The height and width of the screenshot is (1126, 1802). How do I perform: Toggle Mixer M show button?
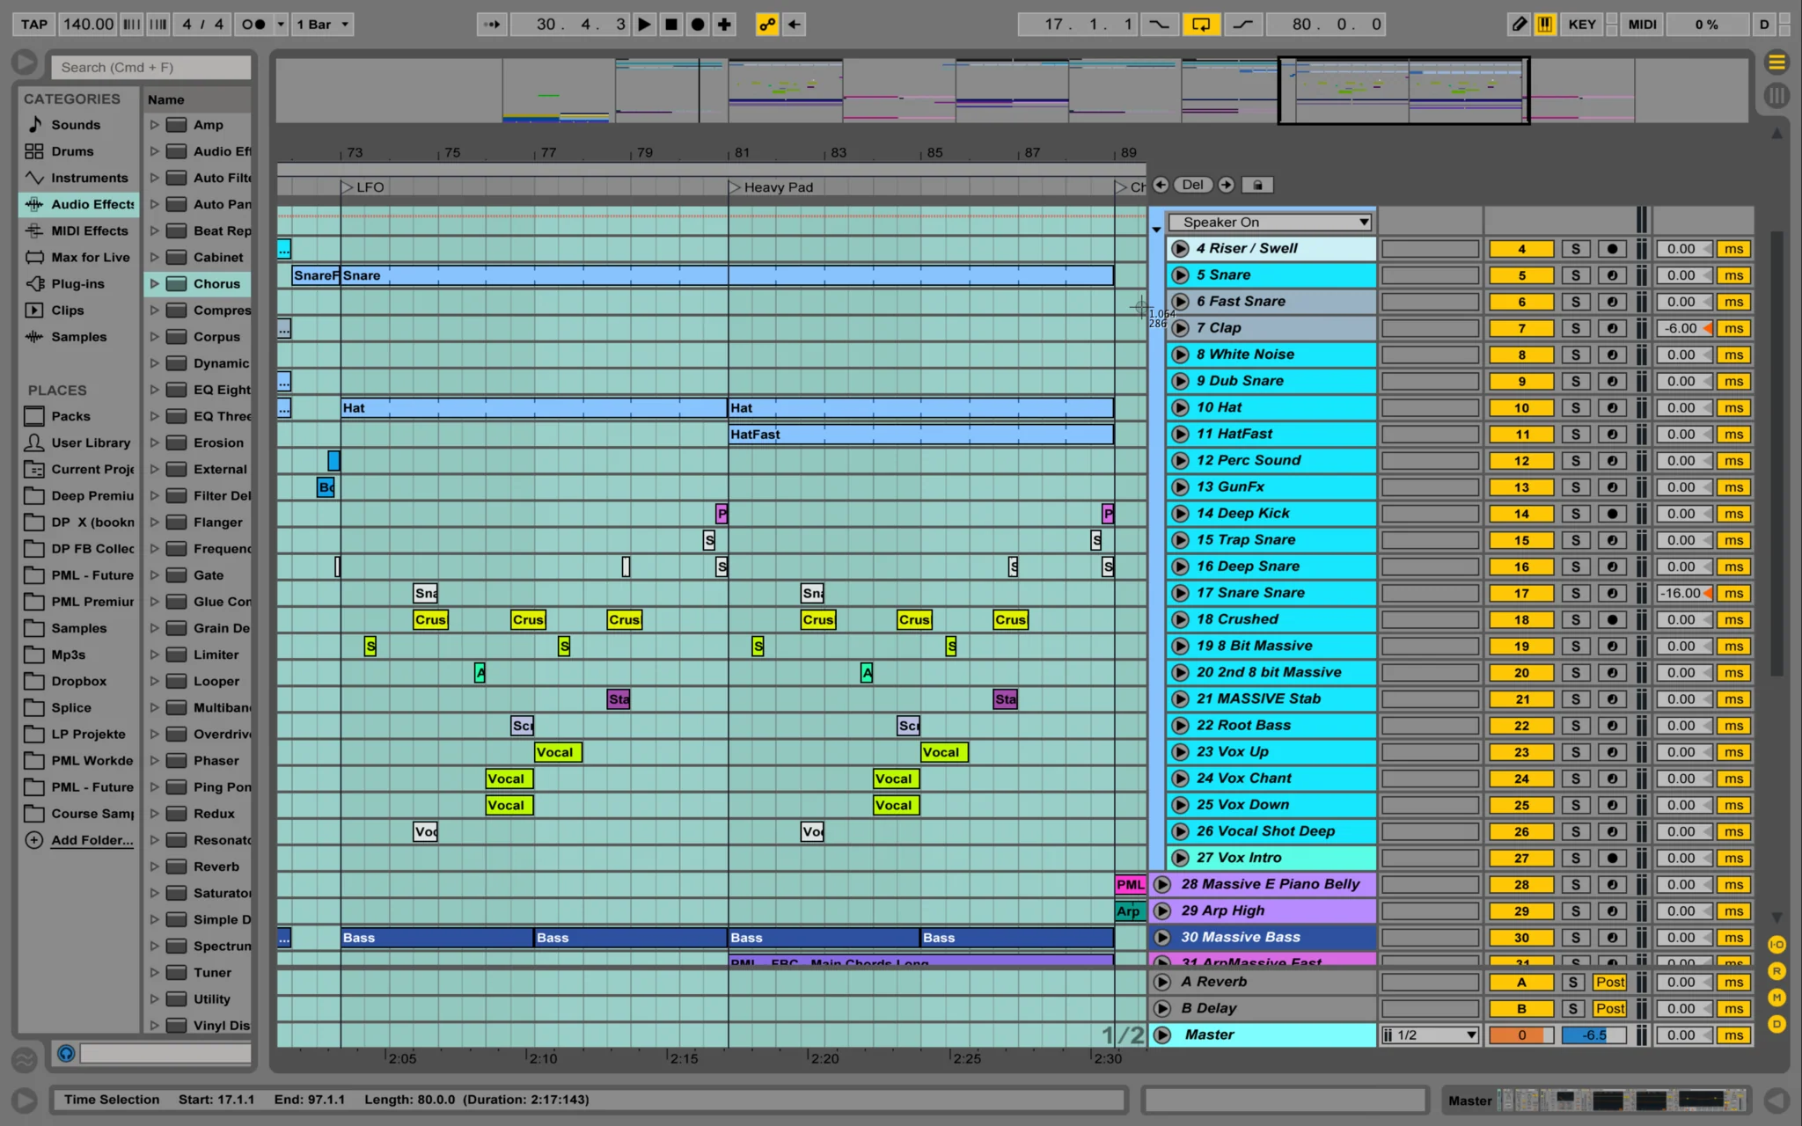click(x=1776, y=998)
